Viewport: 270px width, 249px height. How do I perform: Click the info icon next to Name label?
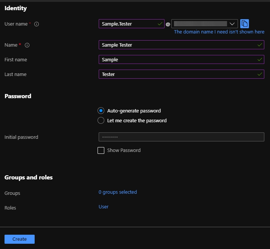[27, 45]
